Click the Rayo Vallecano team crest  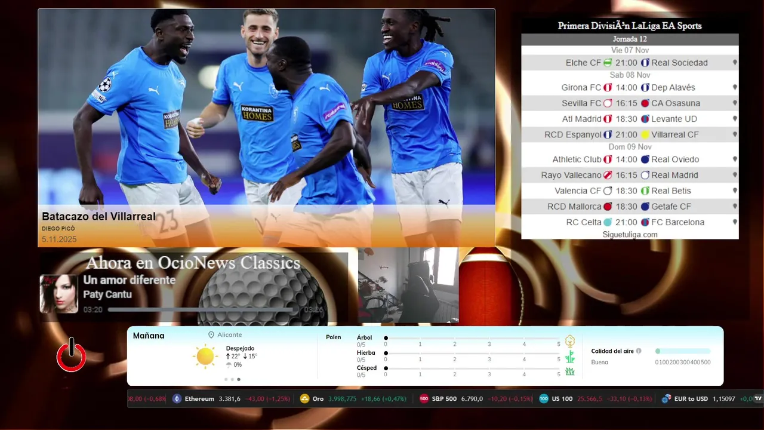pos(608,176)
